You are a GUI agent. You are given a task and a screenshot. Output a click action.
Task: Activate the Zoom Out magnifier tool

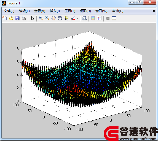tap(47, 18)
